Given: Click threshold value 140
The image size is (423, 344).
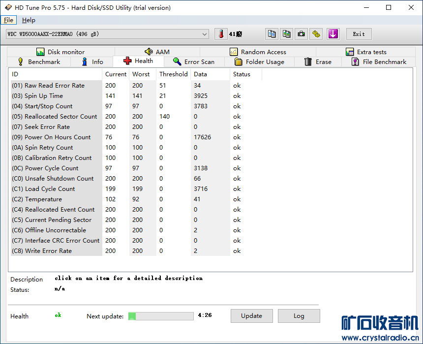Looking at the screenshot, I should click(164, 116).
